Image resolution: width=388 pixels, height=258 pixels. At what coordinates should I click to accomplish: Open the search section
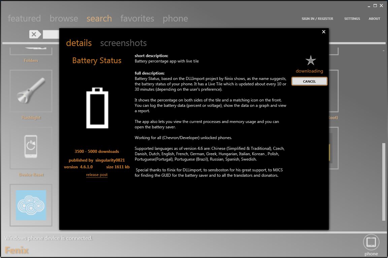pyautogui.click(x=99, y=18)
